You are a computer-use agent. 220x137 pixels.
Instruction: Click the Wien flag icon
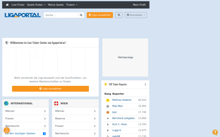coord(56,103)
